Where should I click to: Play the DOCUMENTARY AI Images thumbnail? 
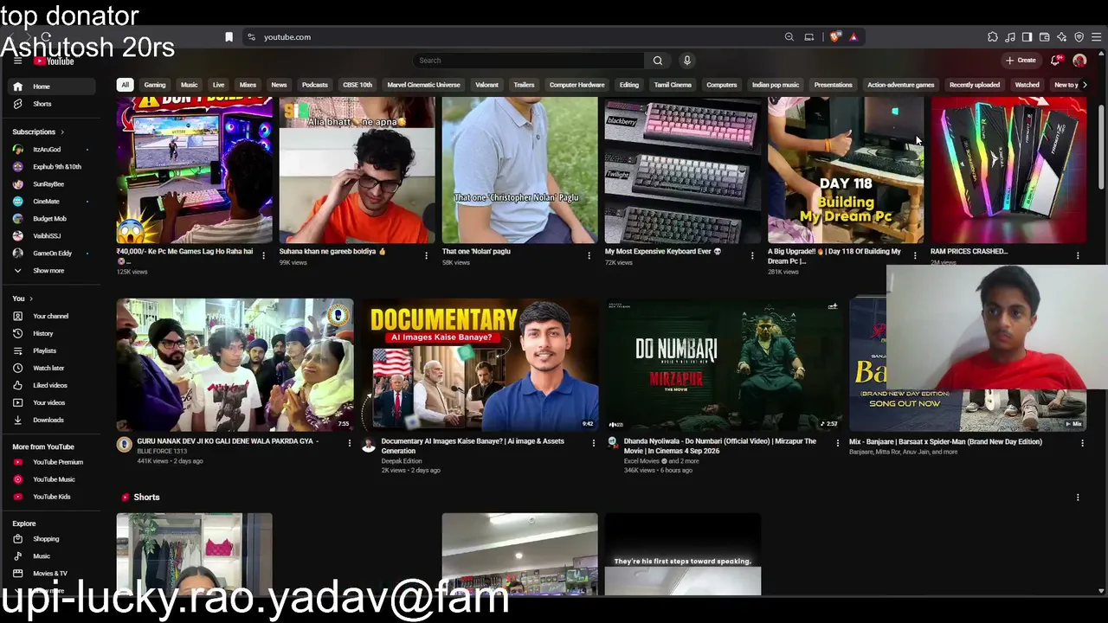coord(480,364)
